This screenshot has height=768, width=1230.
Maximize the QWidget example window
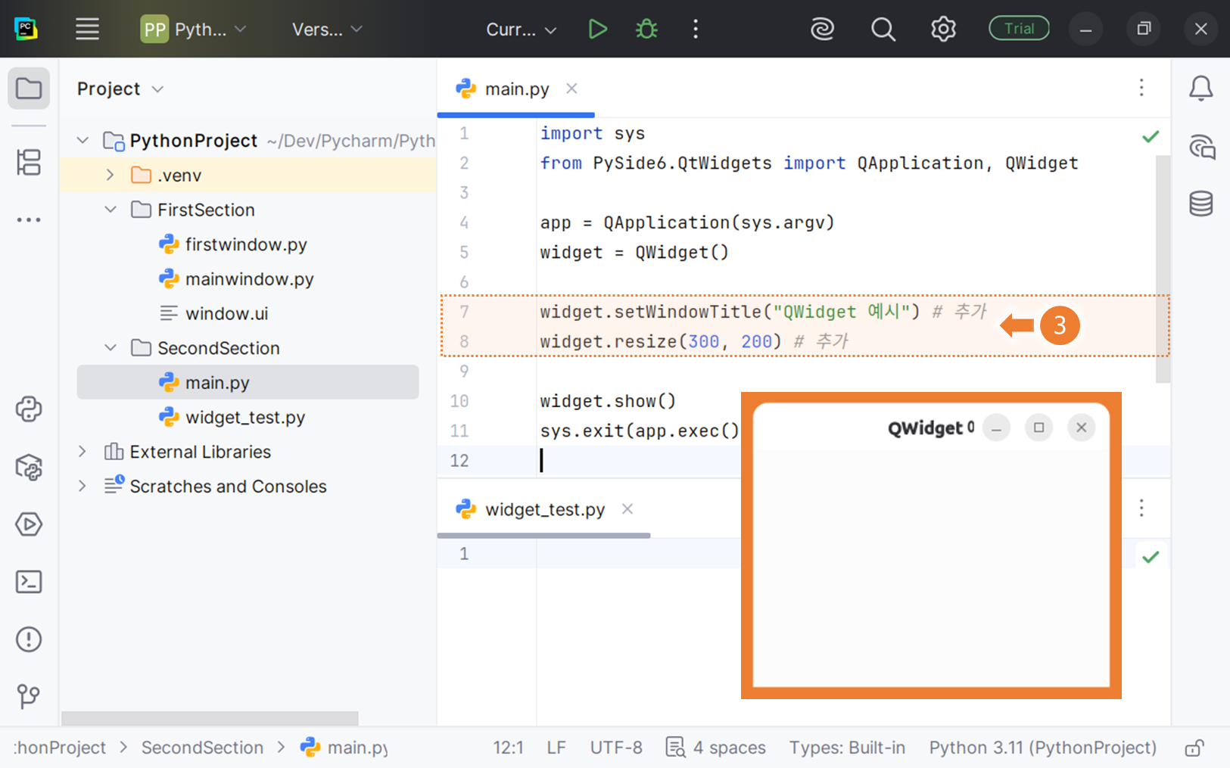click(x=1038, y=428)
